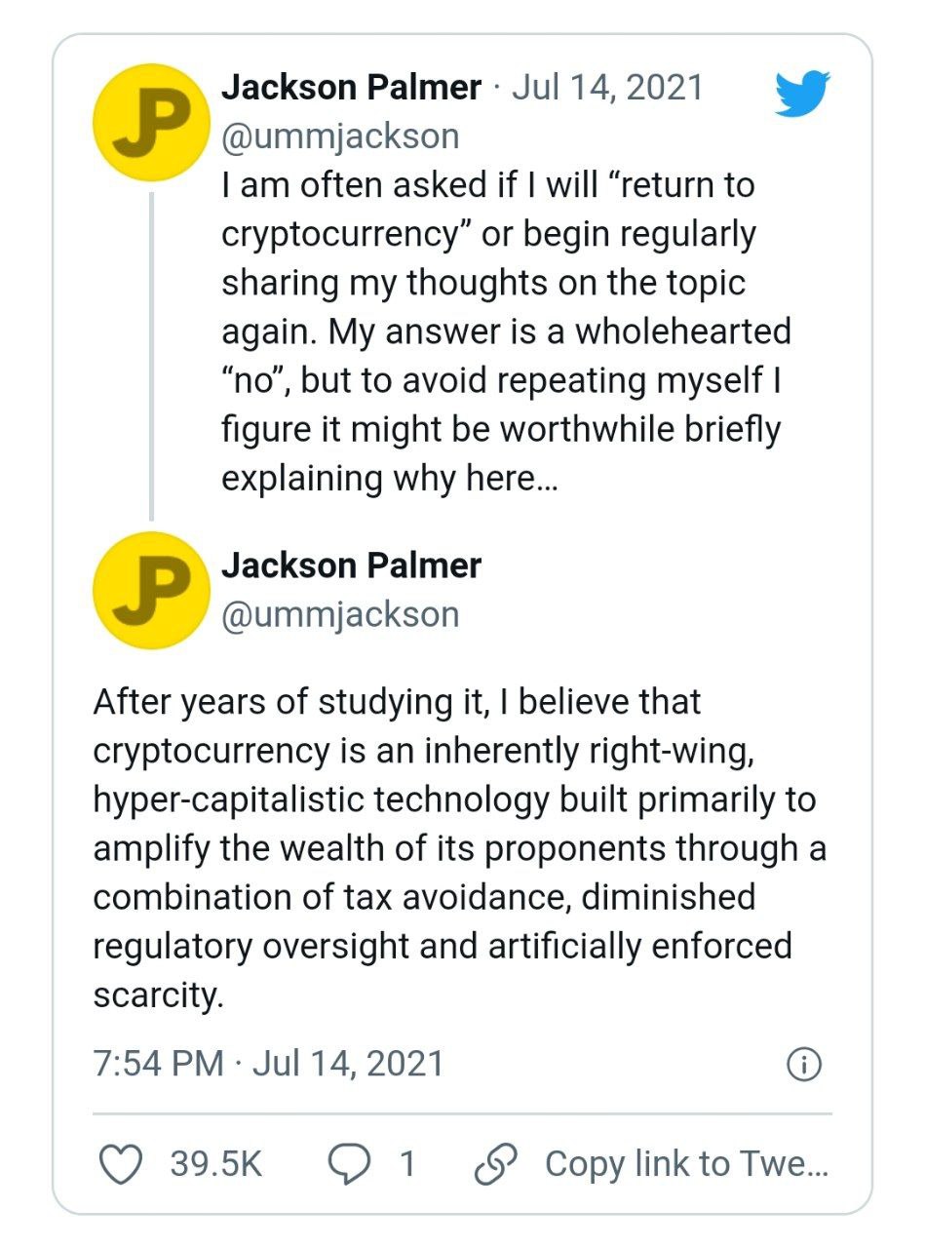This screenshot has width=925, height=1248.
Task: Open Jackson Palmer's name in the top tweet
Action: pos(351,88)
